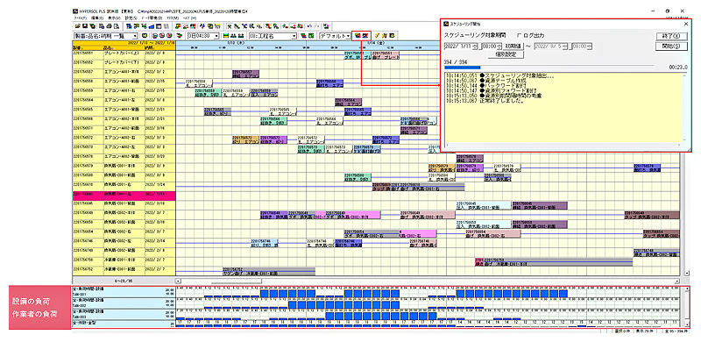Open the ファイル menu
This screenshot has height=342, width=701.
pyautogui.click(x=80, y=18)
